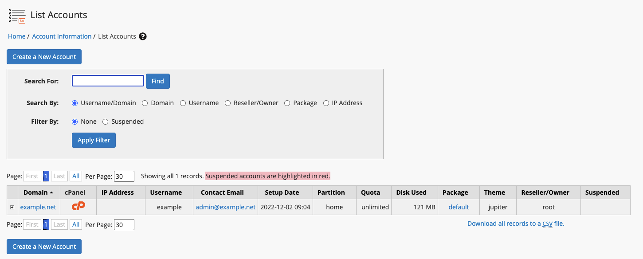Click the top Per Page input box
Viewport: 643px width, 259px height.
[x=124, y=176]
